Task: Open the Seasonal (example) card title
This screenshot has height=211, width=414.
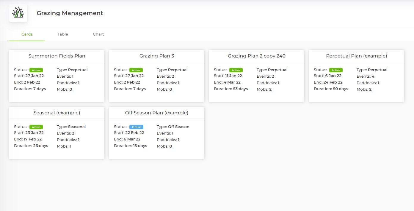Action: point(57,113)
